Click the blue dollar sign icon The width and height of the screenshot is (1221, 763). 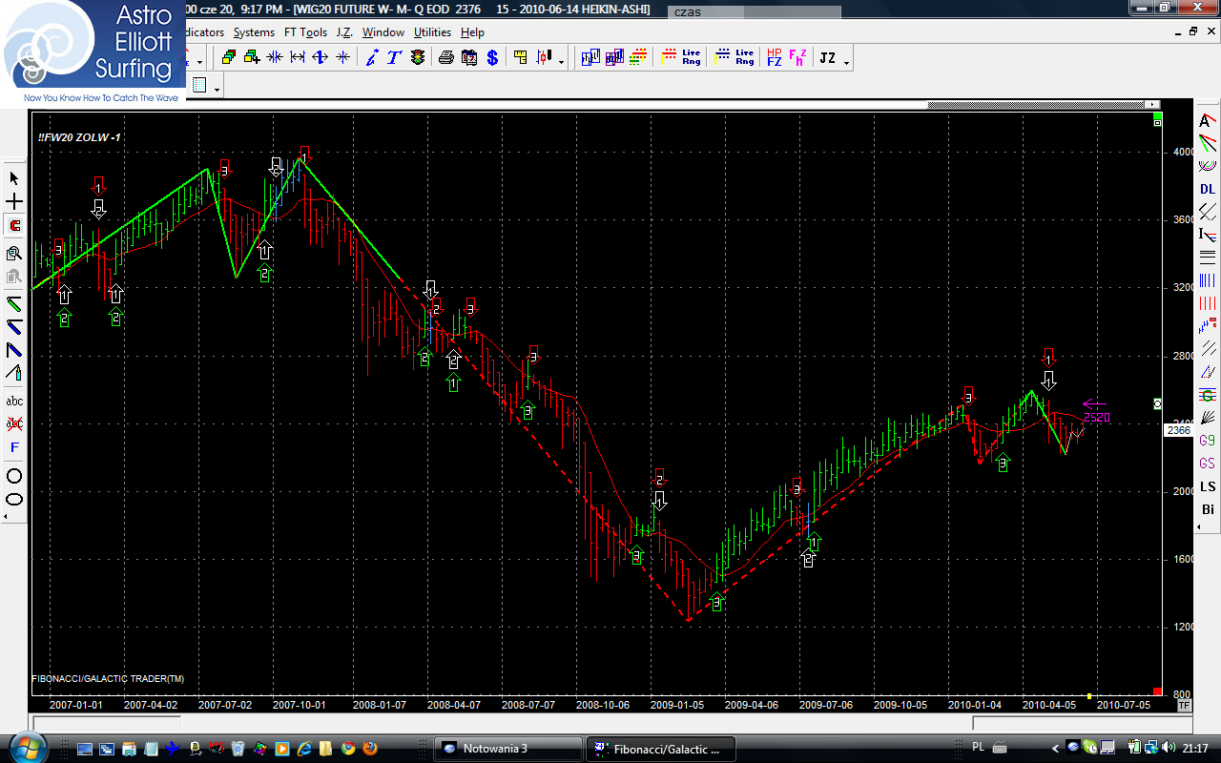[492, 58]
